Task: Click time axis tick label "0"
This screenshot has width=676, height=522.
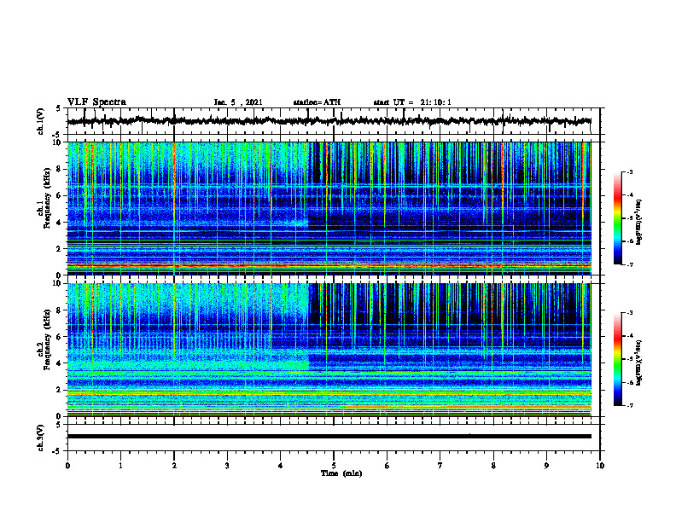Action: 67,466
